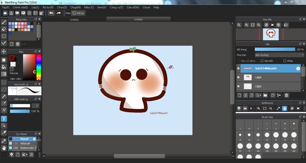The image size is (306, 163).
Task: Switch to the first Untitled tab
Action: click(x=74, y=20)
